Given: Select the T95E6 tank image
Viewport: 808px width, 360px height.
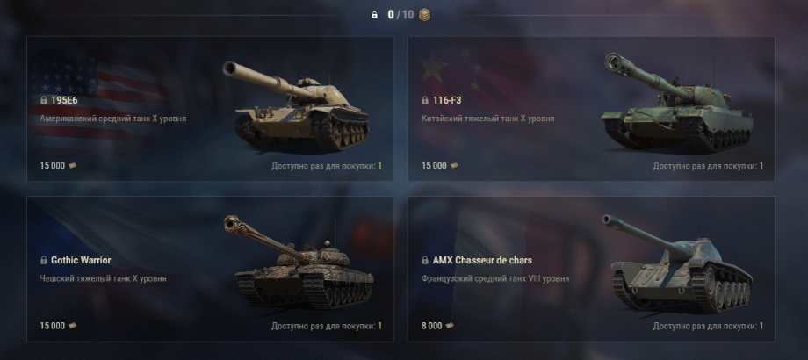Looking at the screenshot, I should click(x=296, y=106).
